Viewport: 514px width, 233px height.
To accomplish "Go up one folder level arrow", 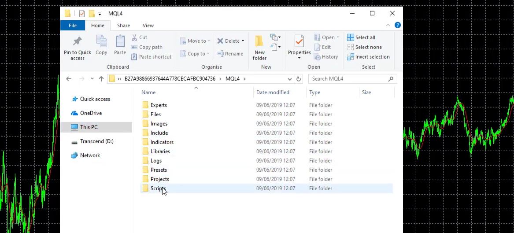I will tap(101, 79).
